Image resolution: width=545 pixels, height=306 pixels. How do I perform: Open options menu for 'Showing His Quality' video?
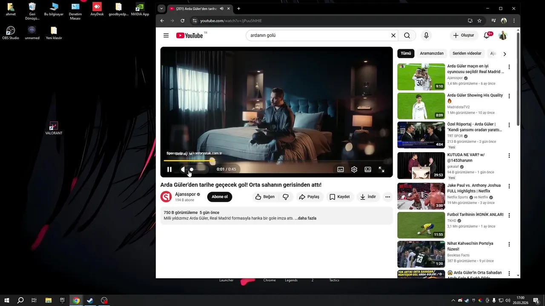(x=509, y=96)
